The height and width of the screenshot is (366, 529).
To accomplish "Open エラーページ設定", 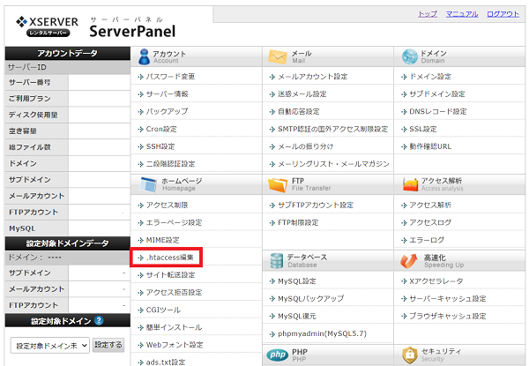I will [x=174, y=222].
